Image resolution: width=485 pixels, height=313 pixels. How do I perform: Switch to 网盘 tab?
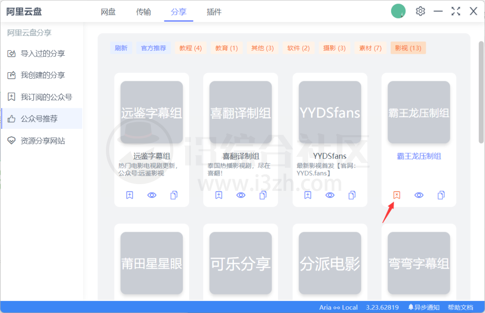coord(108,12)
